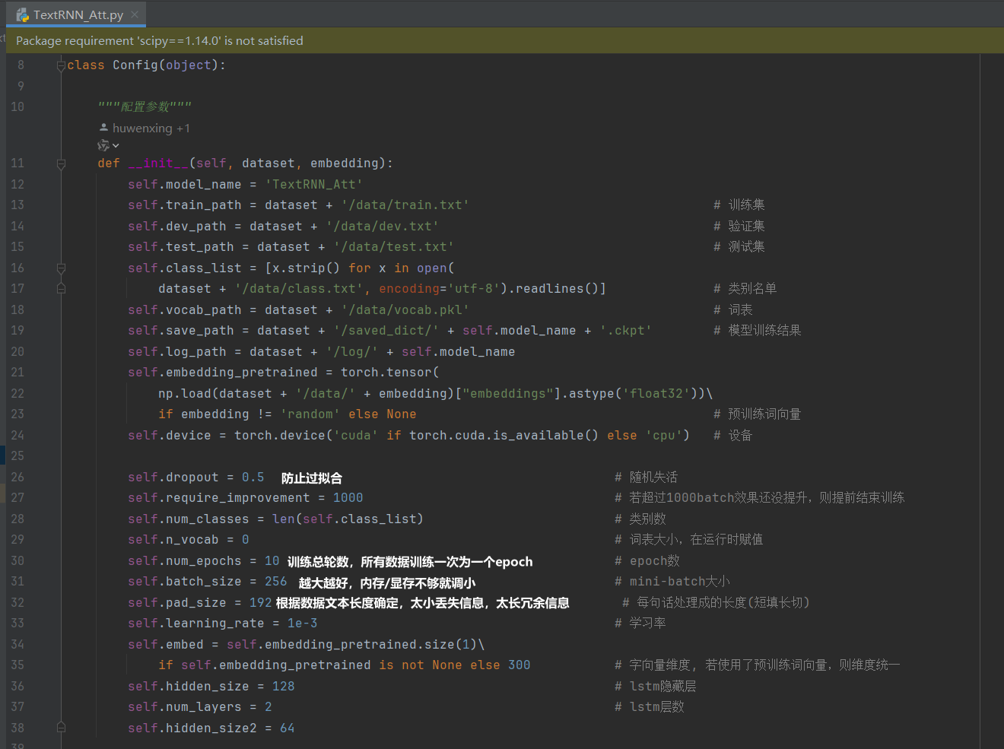Screen dimensions: 1004x749
Task: Click the person icon beside huwenxing
Action: point(103,128)
